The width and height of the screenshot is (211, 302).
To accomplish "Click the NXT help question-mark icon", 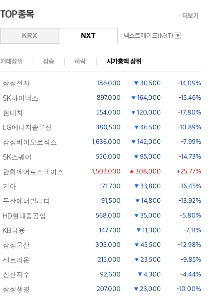I will tap(178, 36).
